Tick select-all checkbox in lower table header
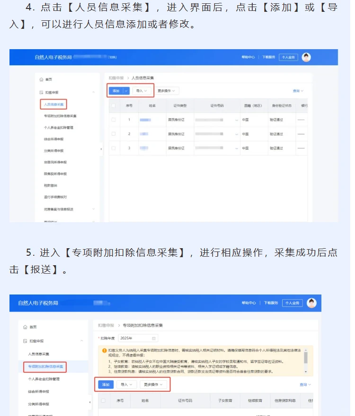 (x=103, y=400)
